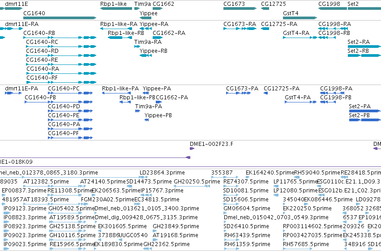
Task: Click EST GM06604.5prime
Action: (x=247, y=209)
